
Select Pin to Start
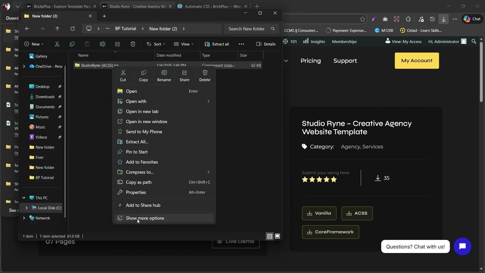[x=164, y=152]
